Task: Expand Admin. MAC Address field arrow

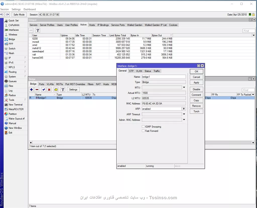Action: [x=184, y=120]
